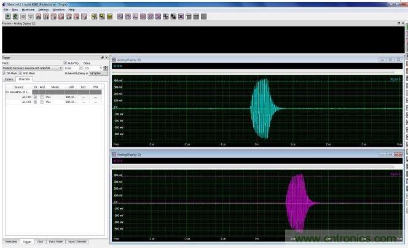Click the Lvl0 value field for AI-Ch0
Image resolution: width=408 pixels, height=248 pixels.
(70, 97)
